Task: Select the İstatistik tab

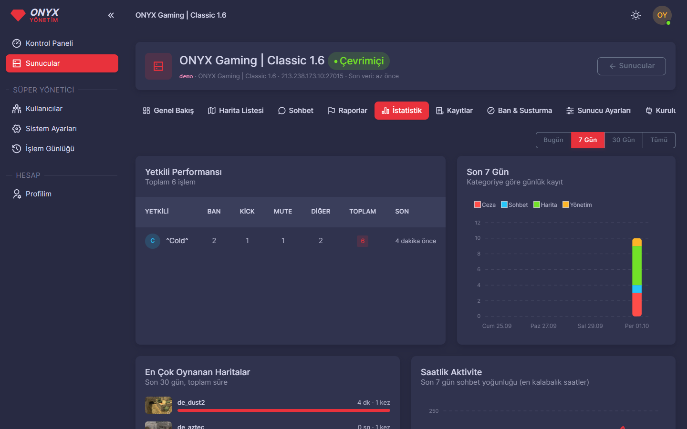Action: pos(402,111)
